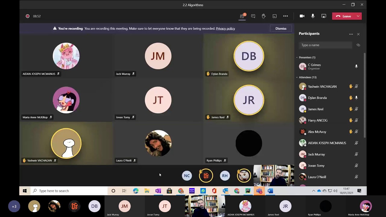This screenshot has width=386, height=217.
Task: Click the raised hand icon beside Alex McAvoy
Action: tap(351, 132)
